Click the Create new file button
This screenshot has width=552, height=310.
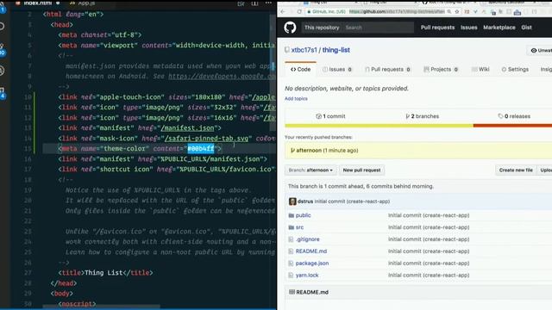click(x=516, y=170)
